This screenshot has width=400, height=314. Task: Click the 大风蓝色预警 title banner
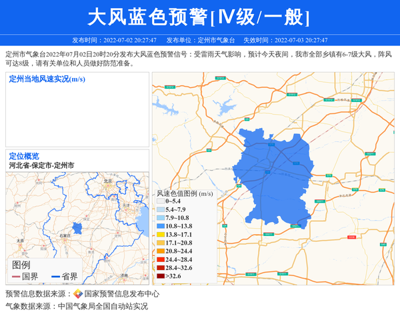point(199,17)
